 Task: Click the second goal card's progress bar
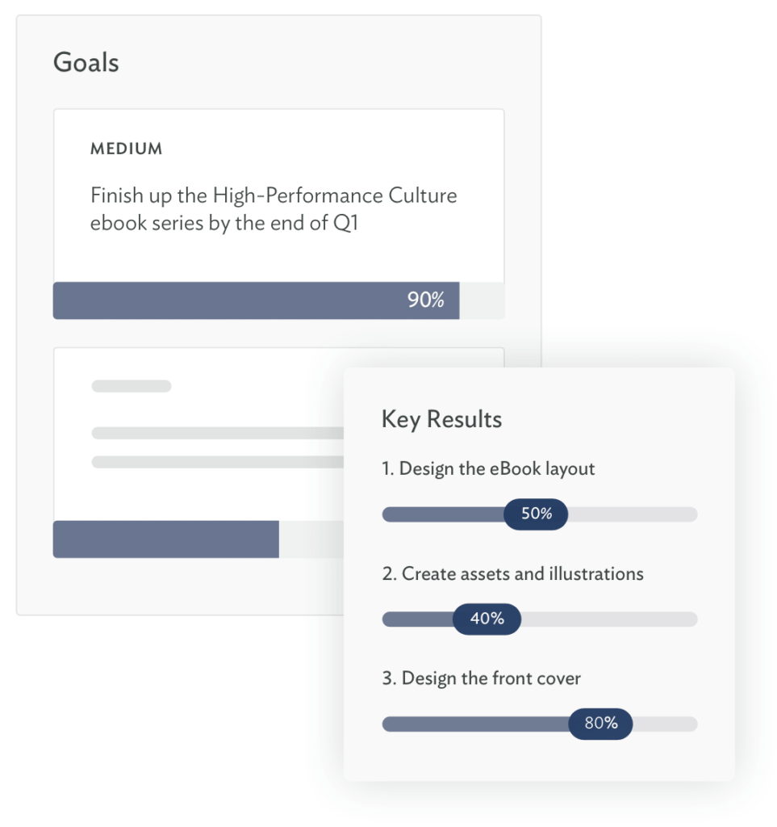[166, 539]
